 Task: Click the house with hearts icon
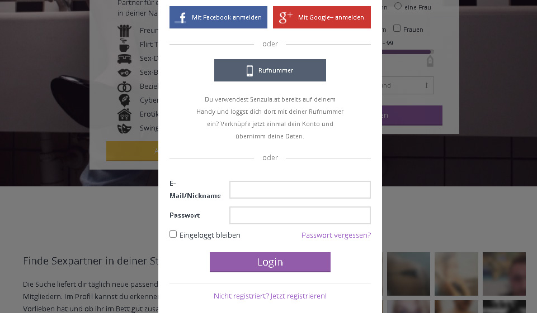point(124,114)
